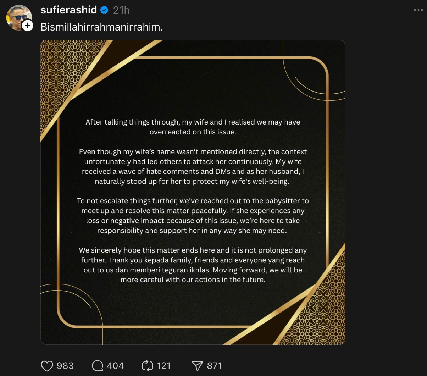
Task: Share the post using the send icon
Action: pos(199,365)
